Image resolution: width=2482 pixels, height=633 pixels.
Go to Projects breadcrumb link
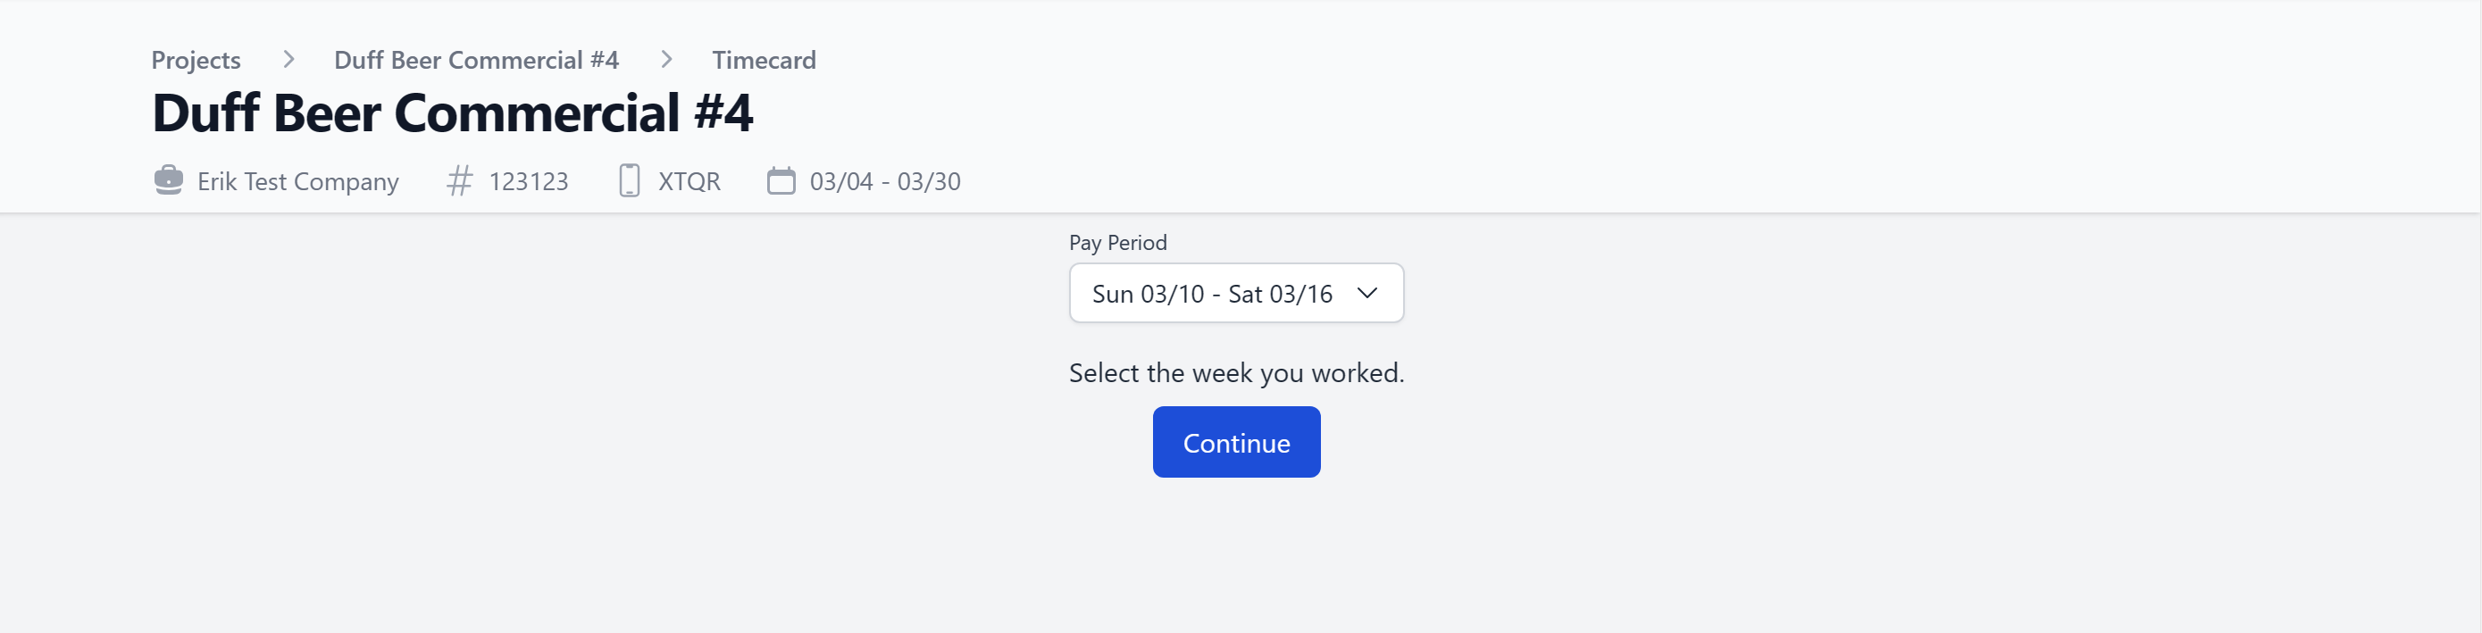coord(196,60)
